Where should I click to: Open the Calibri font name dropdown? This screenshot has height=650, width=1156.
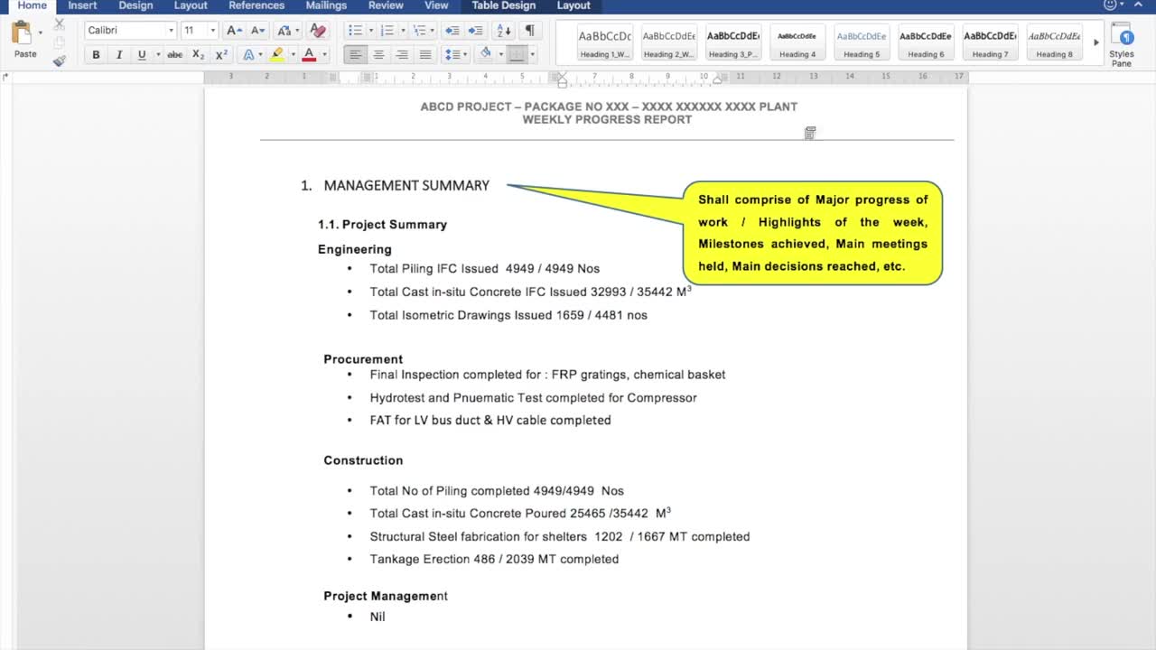[171, 31]
